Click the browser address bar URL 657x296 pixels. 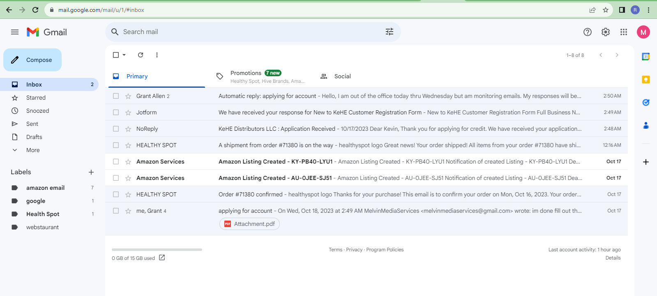(101, 10)
